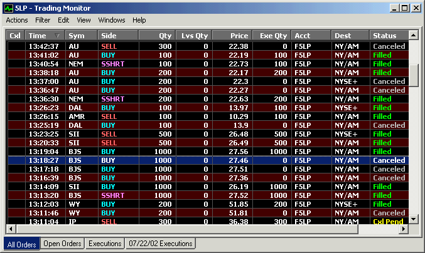
Task: Expand the View menu
Action: pos(84,20)
